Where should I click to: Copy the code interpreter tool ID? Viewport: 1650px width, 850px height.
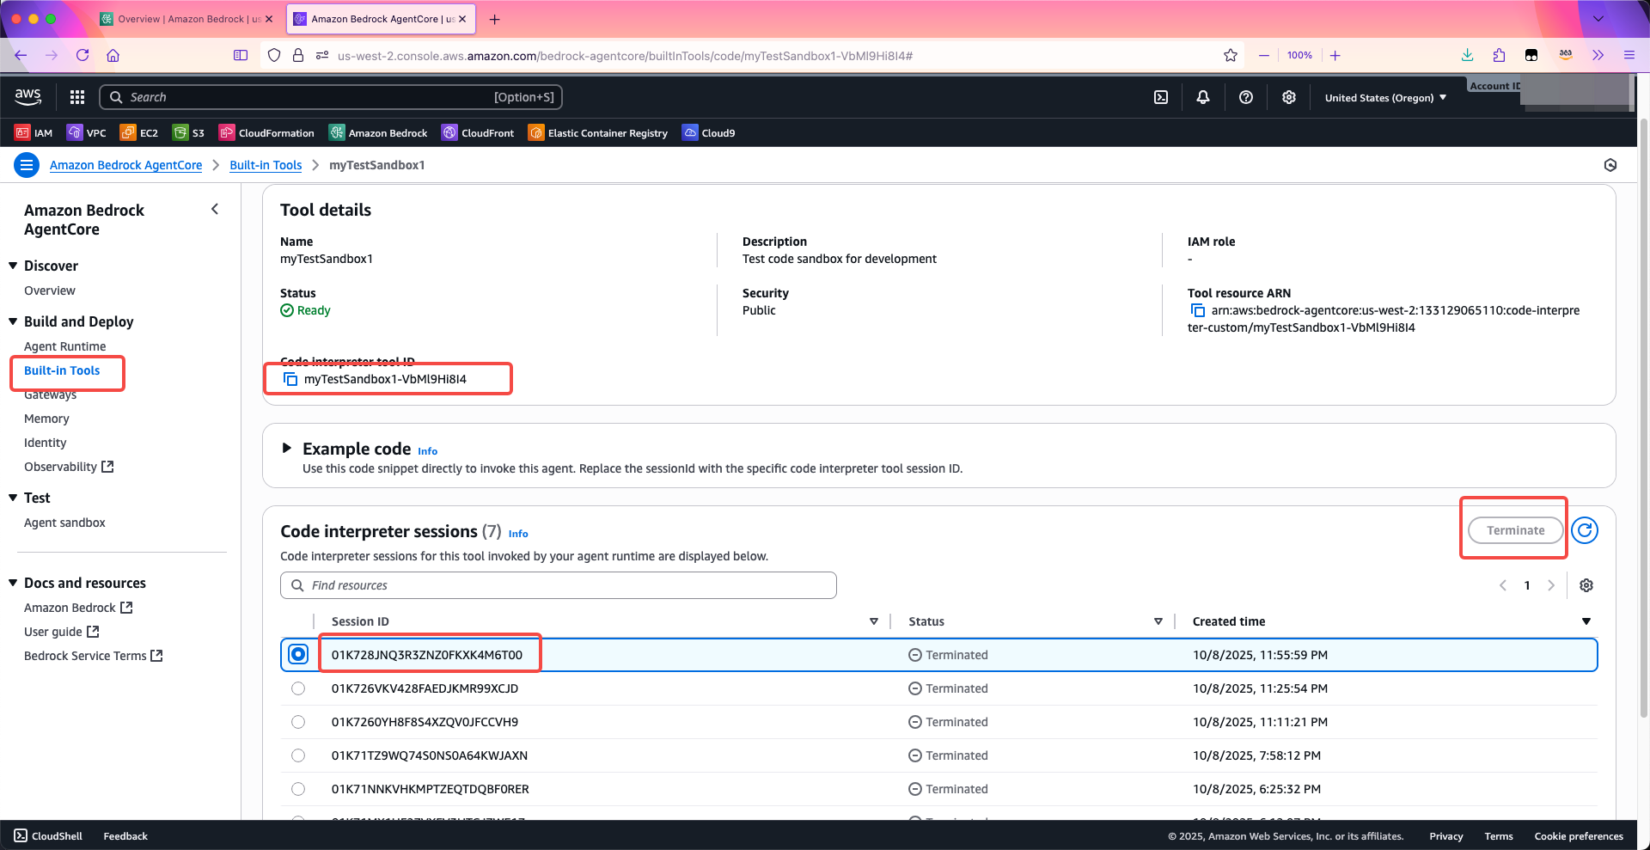click(x=290, y=379)
